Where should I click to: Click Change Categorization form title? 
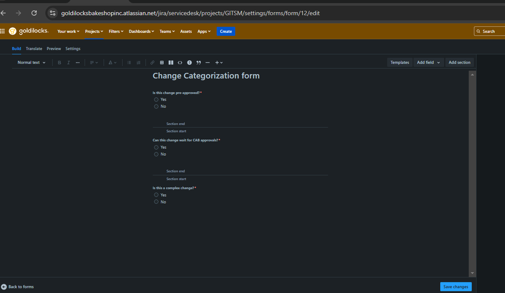pyautogui.click(x=206, y=76)
